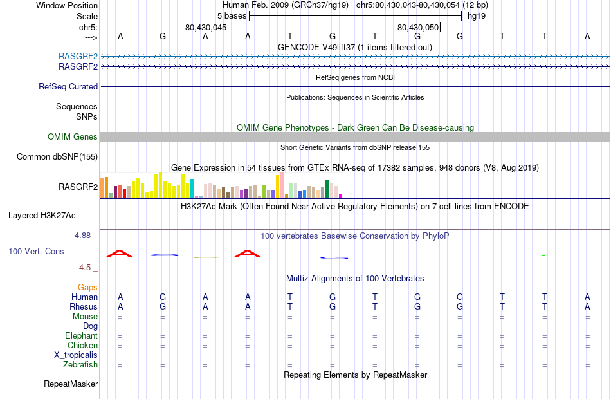Click the H3K27Ac Mark track title
Screen dimensions: 611x399
355,207
